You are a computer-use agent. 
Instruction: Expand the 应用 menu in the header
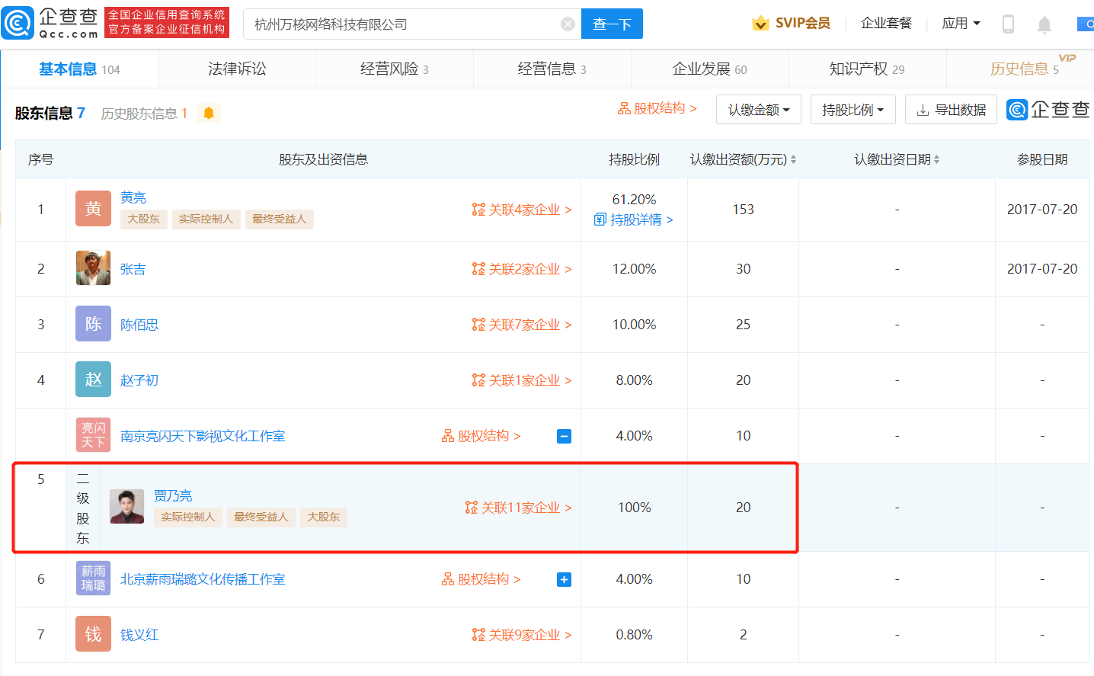pos(961,24)
